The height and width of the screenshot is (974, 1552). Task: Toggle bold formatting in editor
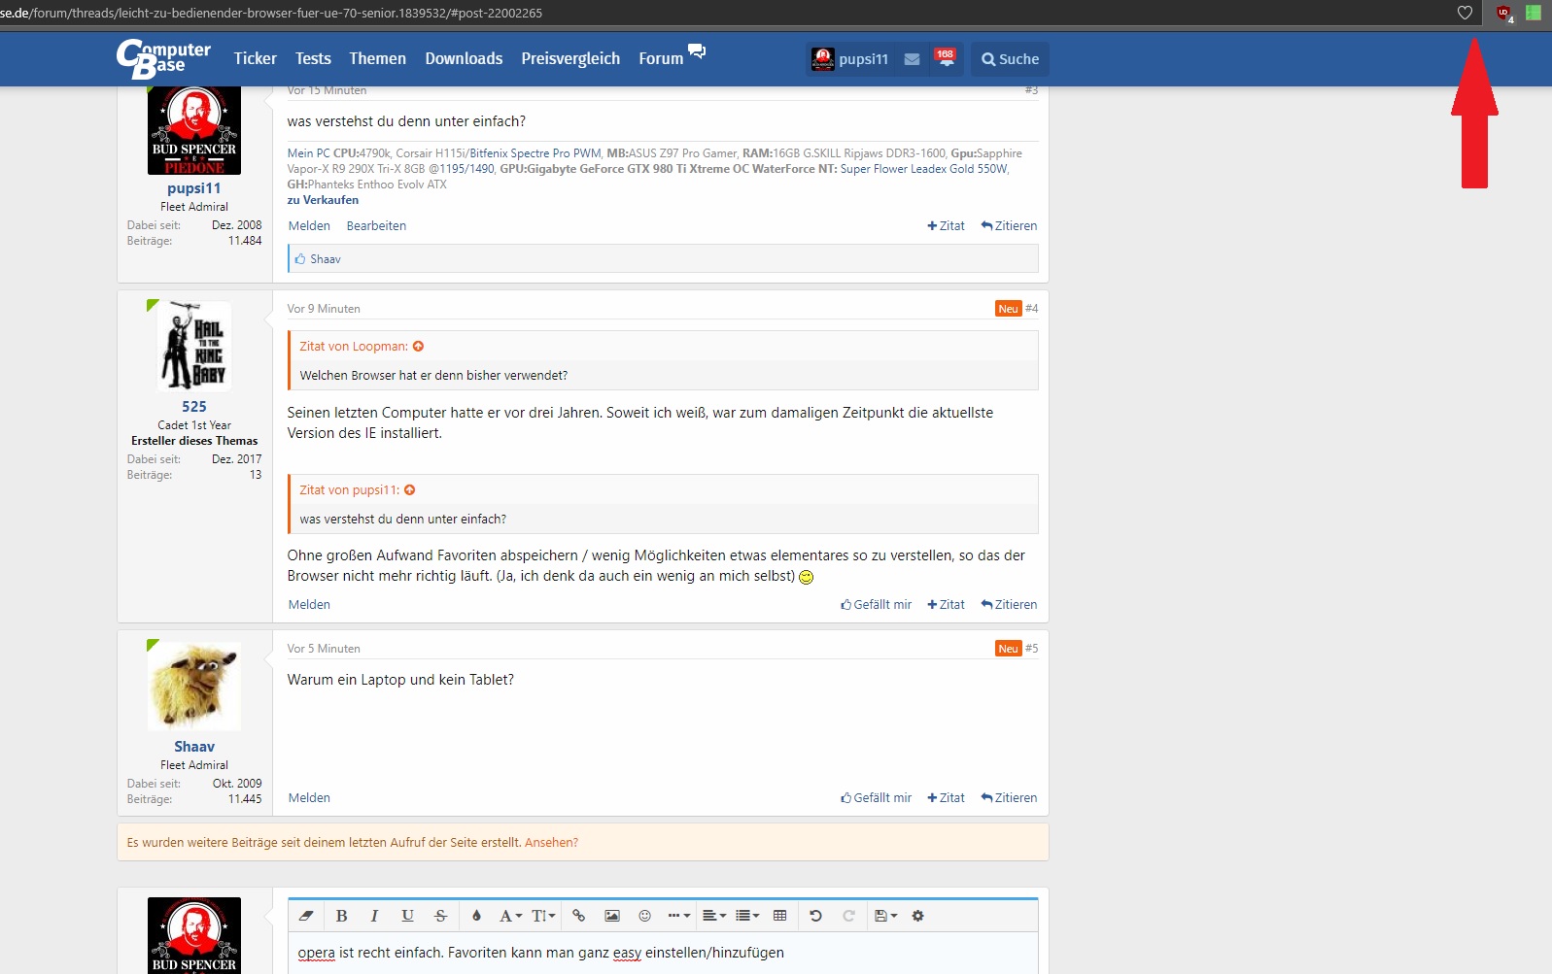tap(341, 916)
